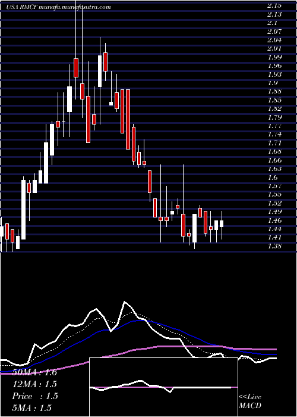Select the 1.52 price axis label
The image size is (297, 417).
[274, 203]
